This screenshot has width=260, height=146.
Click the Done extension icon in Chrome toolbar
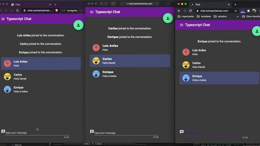243,11
